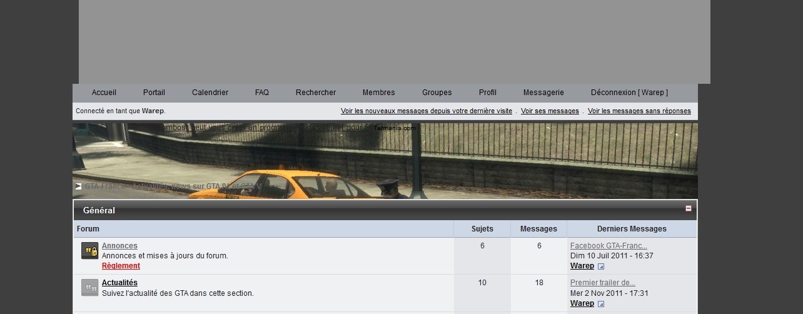Select the date Mer 2 Nov 2011 - 17:31
The image size is (803, 314).
click(609, 293)
